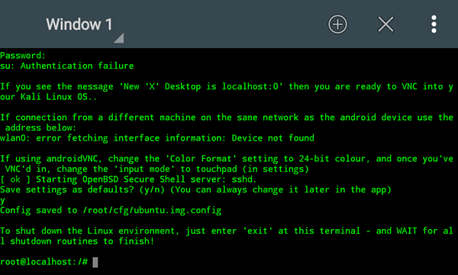Select the 'l shutdown routines to finish!' line
The width and height of the screenshot is (458, 275).
(77, 241)
